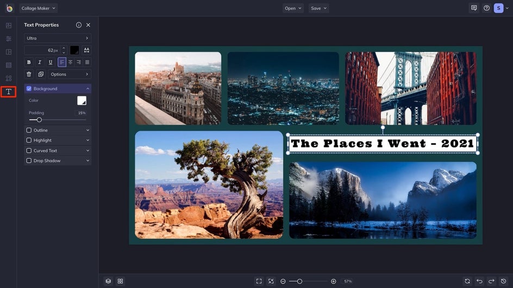
Task: Toggle bold text formatting
Action: [x=29, y=62]
